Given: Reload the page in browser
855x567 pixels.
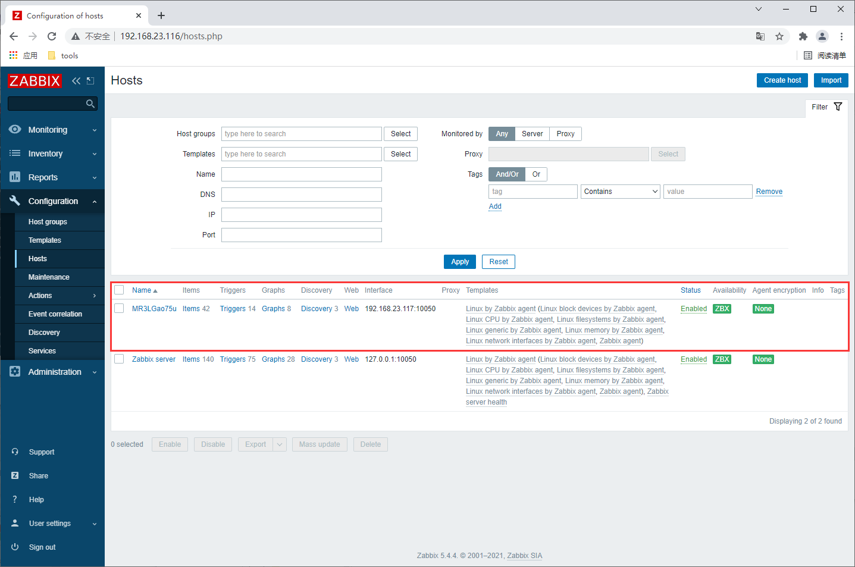Looking at the screenshot, I should (52, 36).
